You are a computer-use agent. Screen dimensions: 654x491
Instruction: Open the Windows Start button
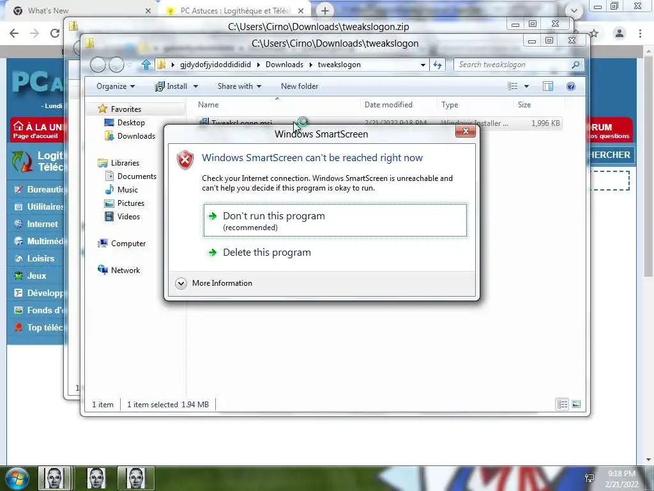(x=16, y=478)
